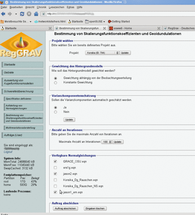Click the Auftrag abschicken button
This screenshot has width=195, height=215.
click(65, 208)
